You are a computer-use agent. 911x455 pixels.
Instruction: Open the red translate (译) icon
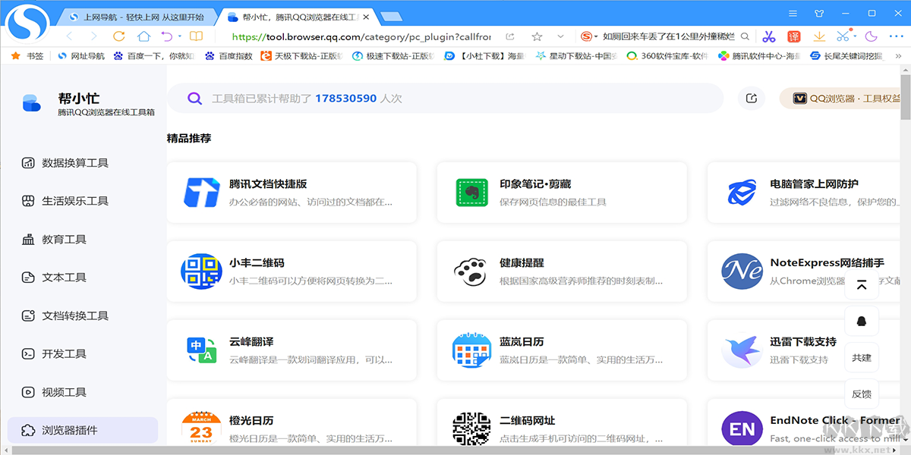(794, 36)
